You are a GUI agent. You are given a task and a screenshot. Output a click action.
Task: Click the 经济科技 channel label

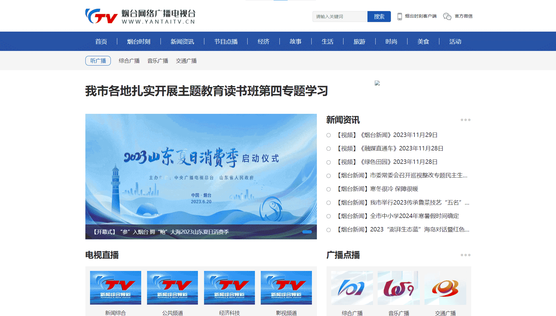pos(229,313)
